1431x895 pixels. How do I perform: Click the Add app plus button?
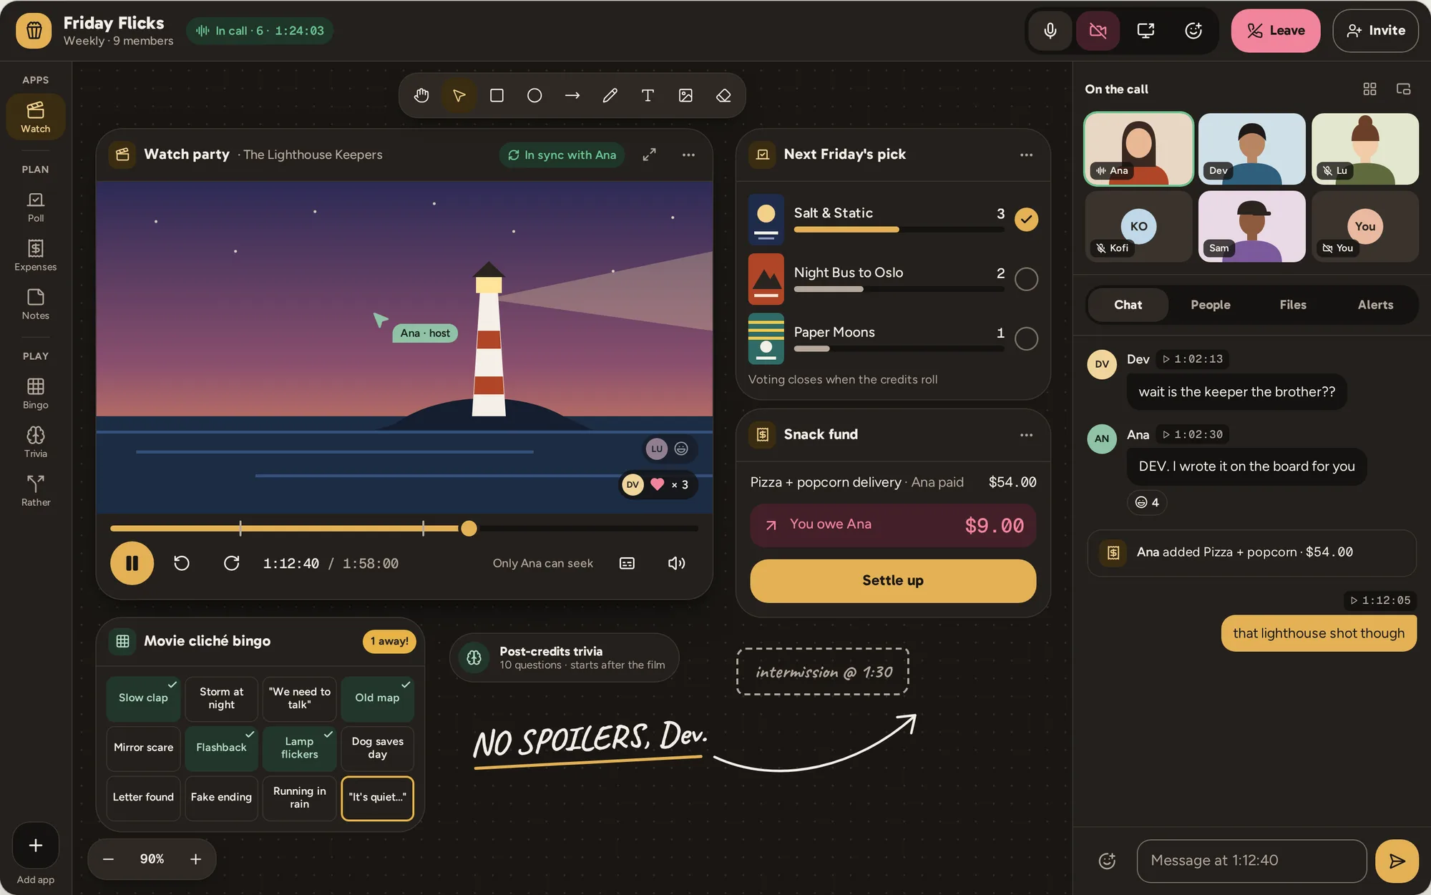coord(35,846)
